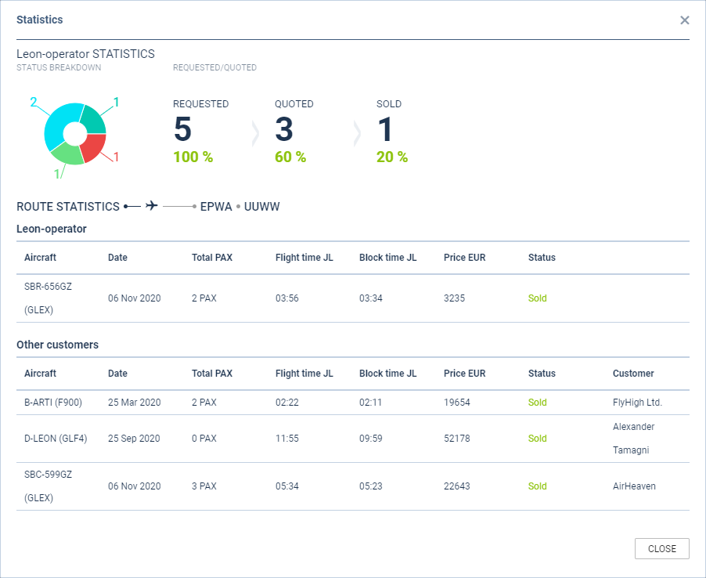Click the EPWA airport code
Image resolution: width=706 pixels, height=578 pixels.
216,206
